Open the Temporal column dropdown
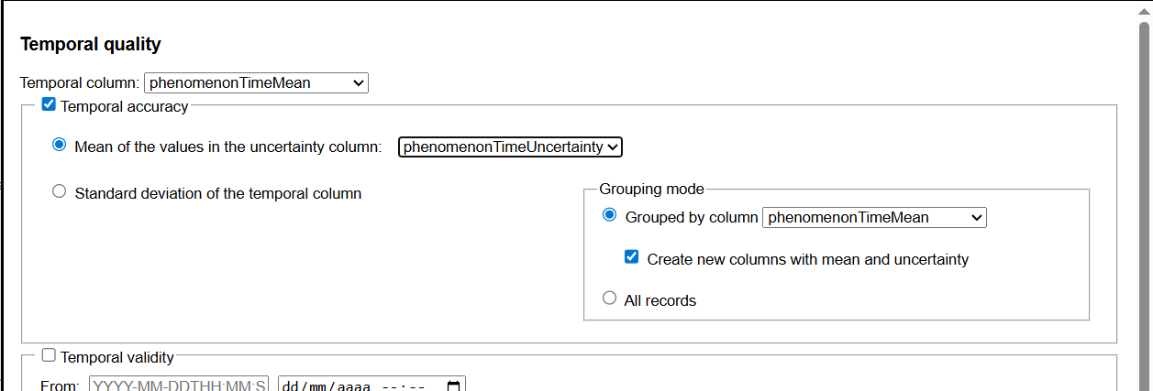 (256, 83)
